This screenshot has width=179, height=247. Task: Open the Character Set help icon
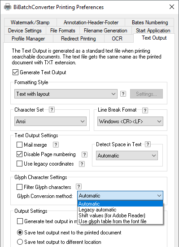pos(52,109)
